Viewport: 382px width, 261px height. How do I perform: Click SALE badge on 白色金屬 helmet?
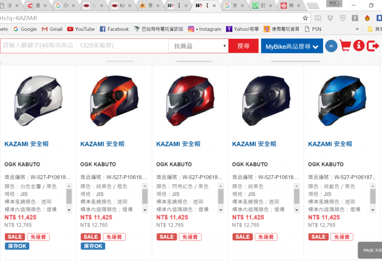[x=15, y=237]
